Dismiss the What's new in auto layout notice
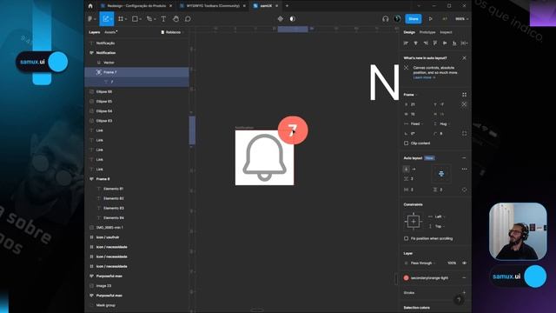Image resolution: width=556 pixels, height=313 pixels. (464, 58)
